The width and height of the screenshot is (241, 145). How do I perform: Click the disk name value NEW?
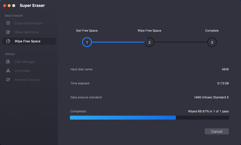click(225, 69)
